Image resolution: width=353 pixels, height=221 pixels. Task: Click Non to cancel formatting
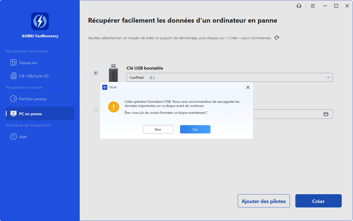pyautogui.click(x=158, y=129)
